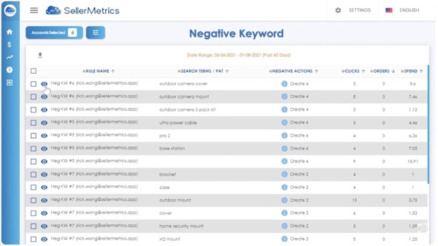Click info icon for cover row
This screenshot has height=246, width=438.
[285, 213]
